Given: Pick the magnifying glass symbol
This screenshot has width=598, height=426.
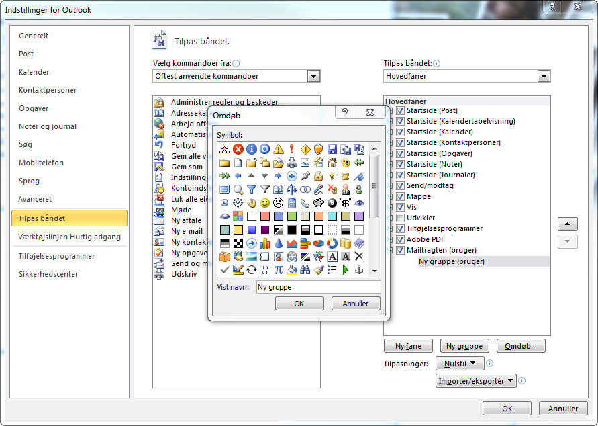Looking at the screenshot, I should pyautogui.click(x=238, y=189).
